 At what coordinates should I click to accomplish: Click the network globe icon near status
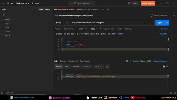(x=127, y=61)
